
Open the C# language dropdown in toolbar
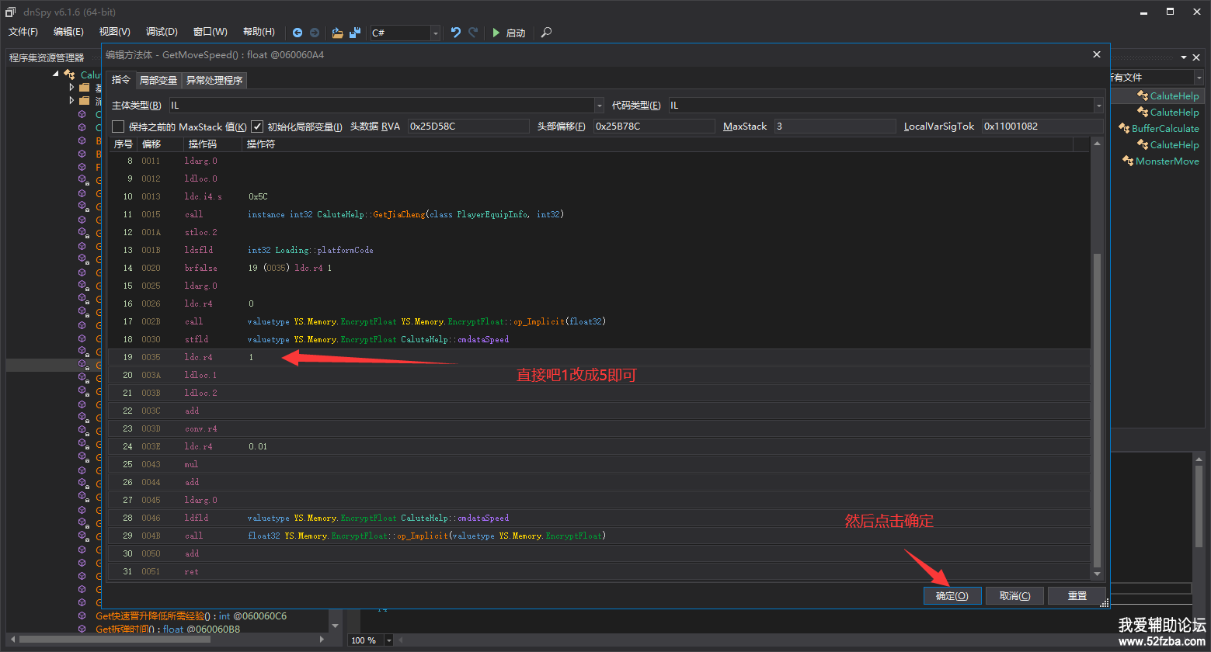point(435,33)
